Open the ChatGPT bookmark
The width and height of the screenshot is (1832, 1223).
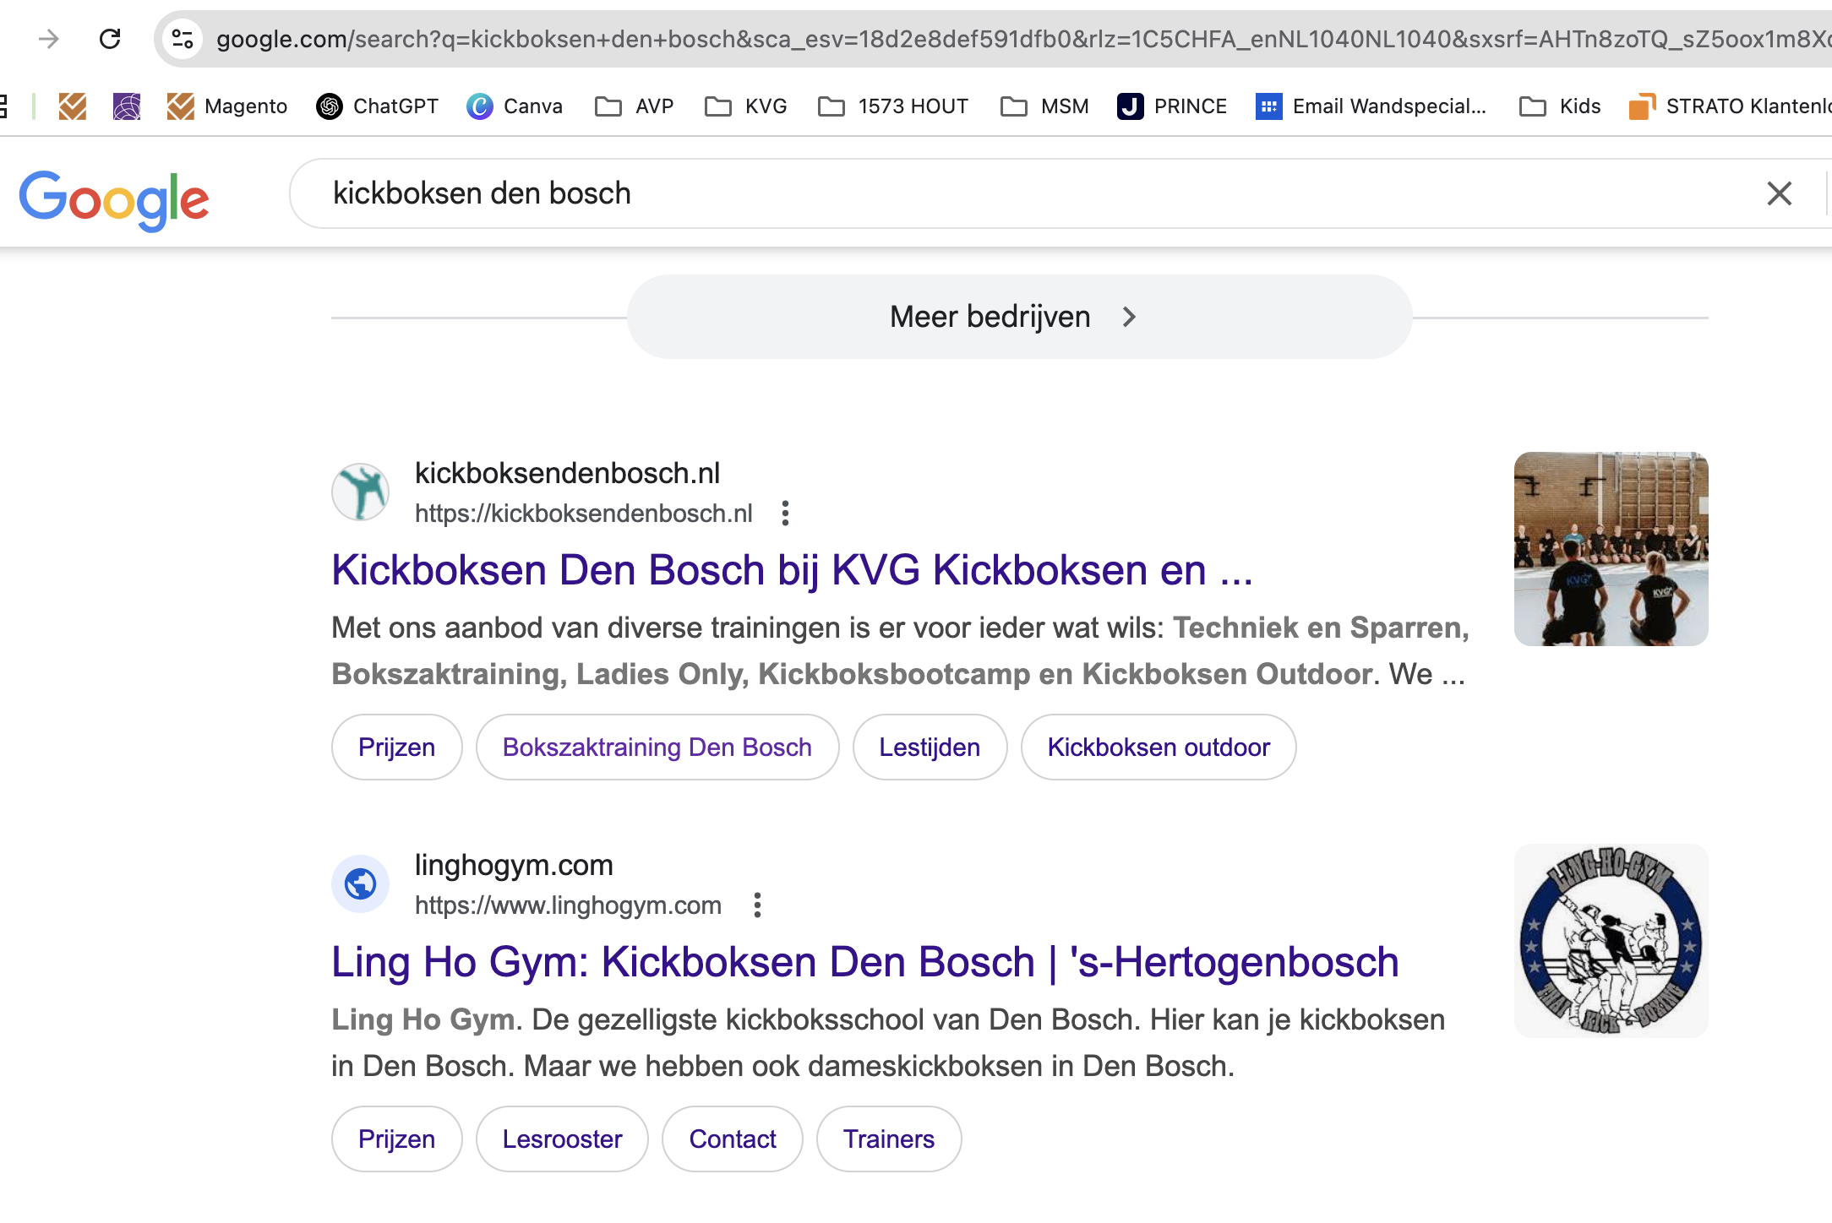click(x=378, y=106)
